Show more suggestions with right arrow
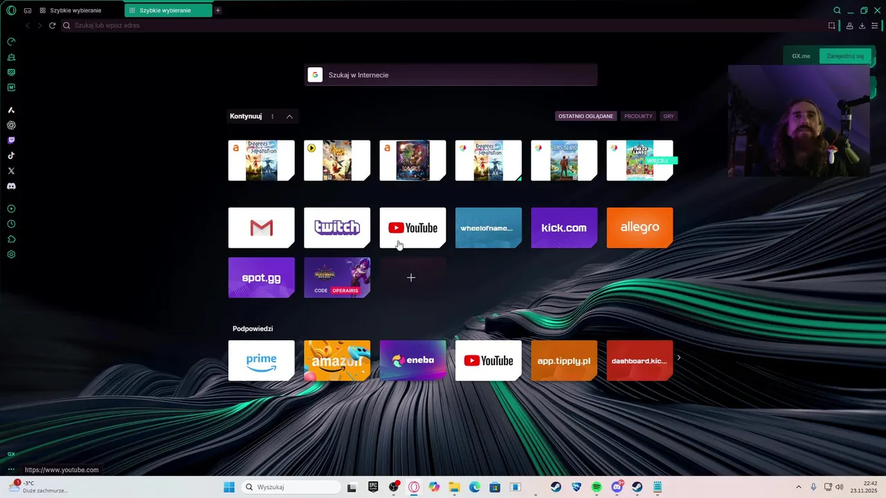This screenshot has height=498, width=886. [x=679, y=358]
